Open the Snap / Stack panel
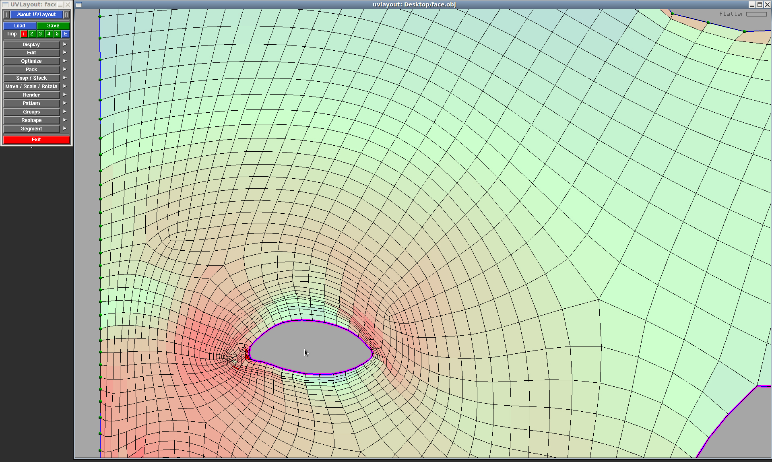Viewport: 772px width, 462px height. coord(31,78)
